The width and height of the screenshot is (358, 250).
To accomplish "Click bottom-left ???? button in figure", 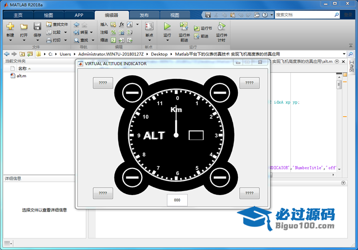I will click(103, 193).
